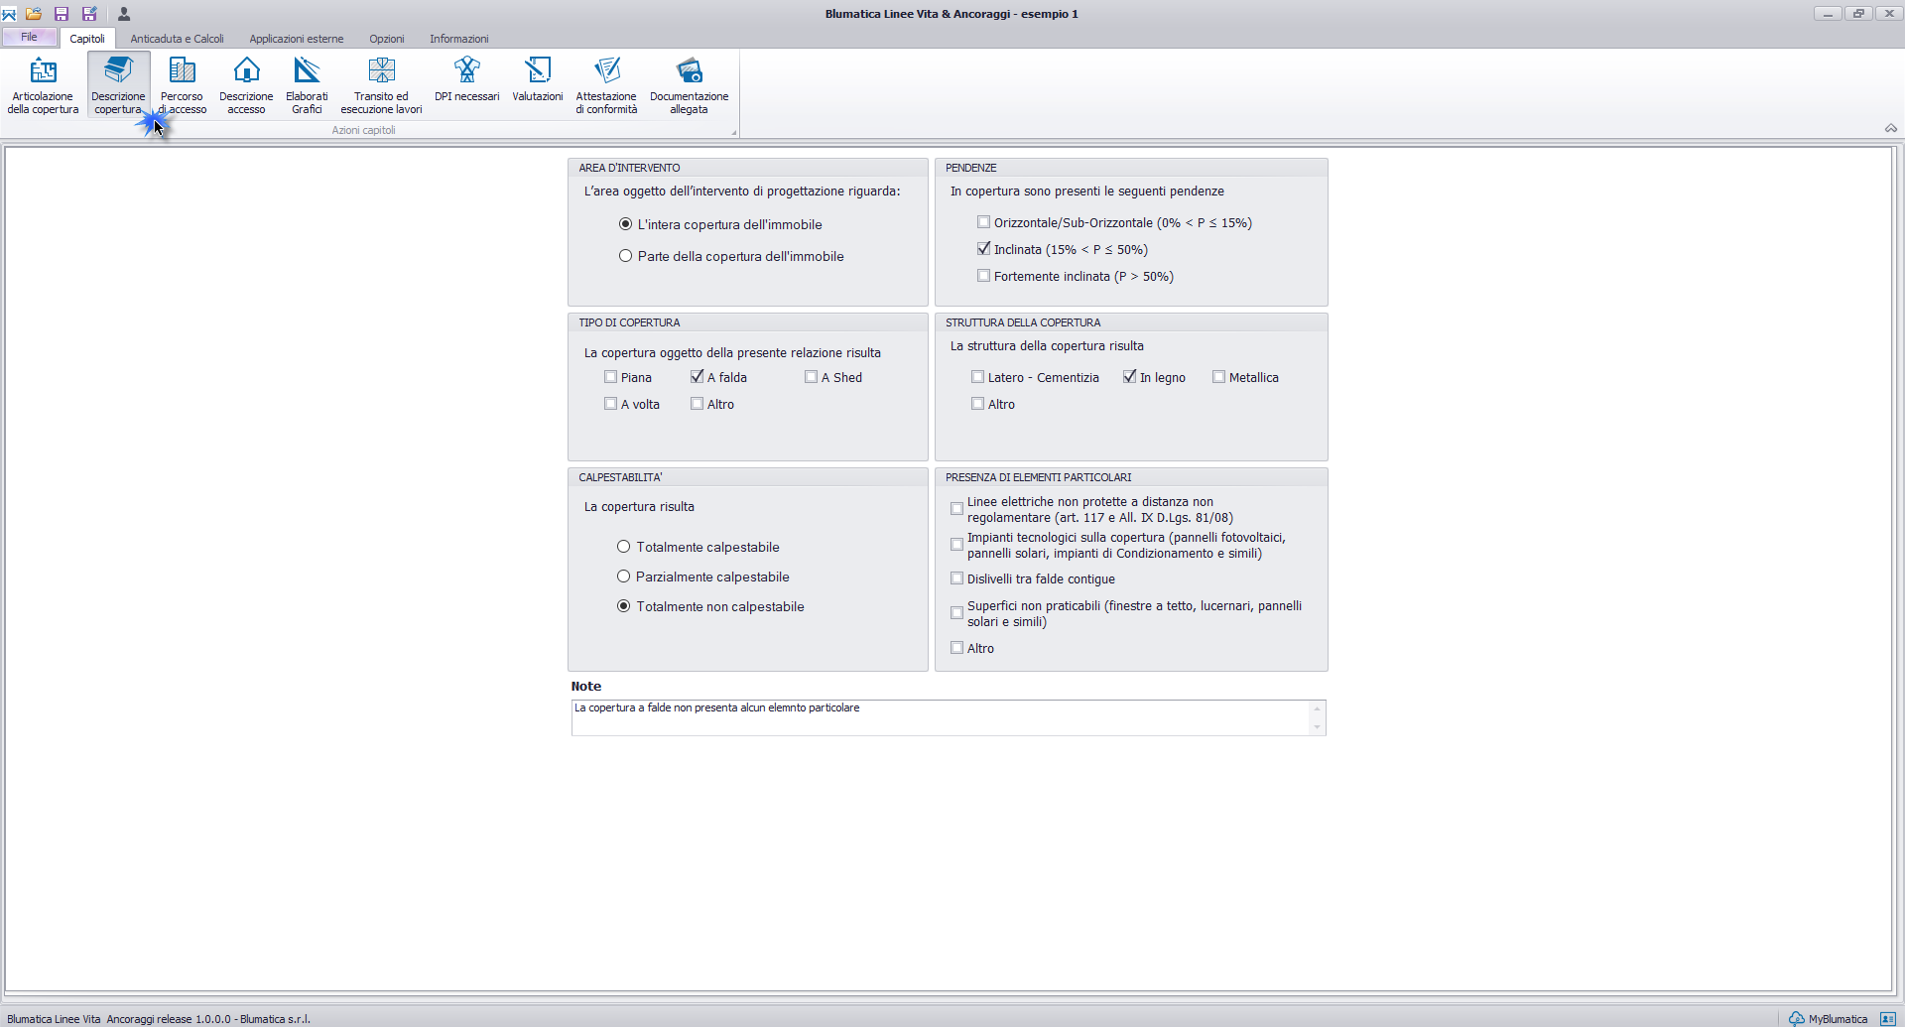This screenshot has width=1905, height=1027.
Task: Switch to the Anticaduta e Calcoli tab
Action: (177, 39)
